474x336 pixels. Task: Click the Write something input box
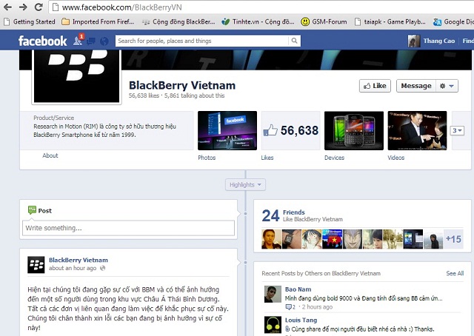pyautogui.click(x=128, y=228)
